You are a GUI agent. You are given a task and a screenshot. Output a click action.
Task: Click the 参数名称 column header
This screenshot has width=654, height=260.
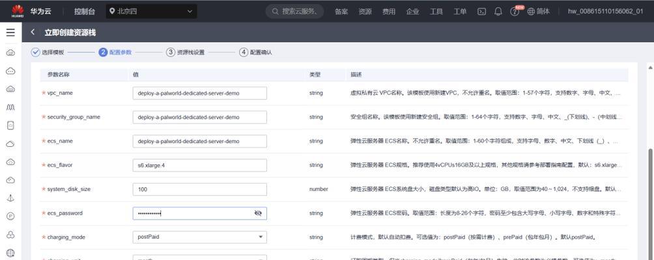58,75
